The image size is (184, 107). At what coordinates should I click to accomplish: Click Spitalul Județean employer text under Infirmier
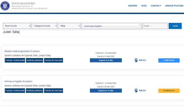click(28, 86)
